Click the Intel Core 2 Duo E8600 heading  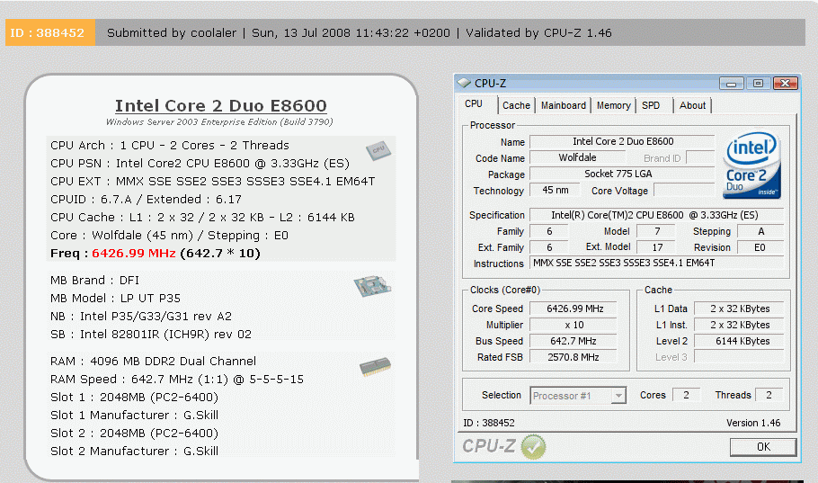tap(221, 106)
